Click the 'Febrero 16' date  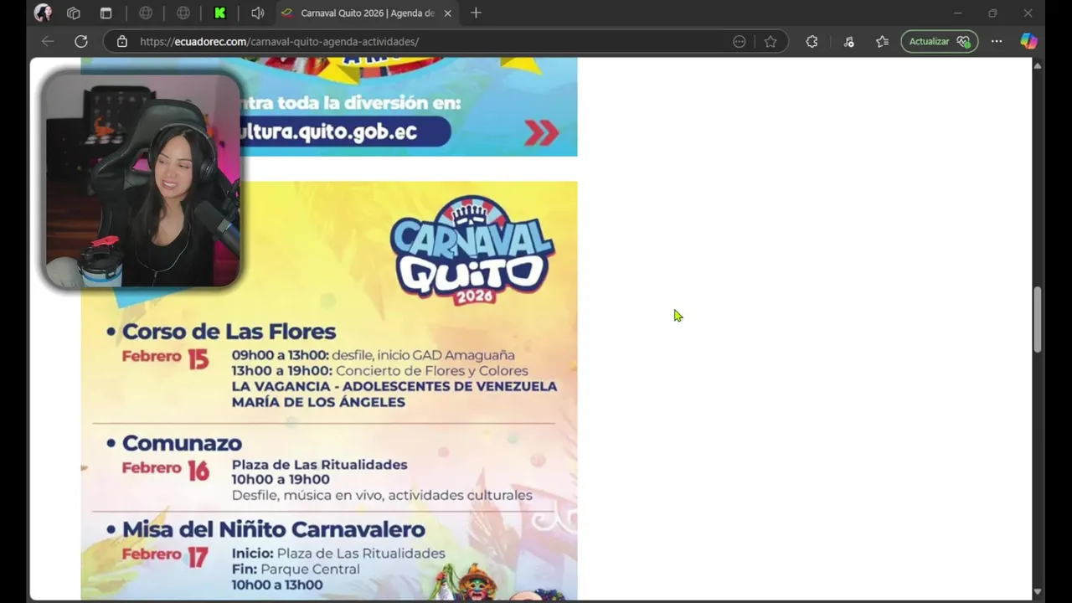(x=165, y=470)
